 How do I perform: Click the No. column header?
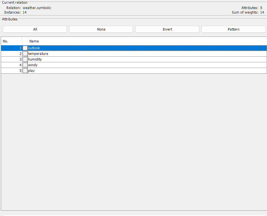click(12, 41)
